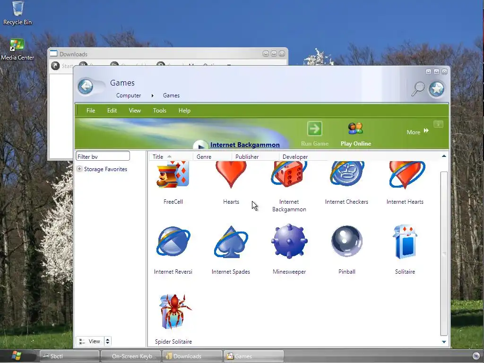The image size is (484, 363).
Task: Click the vertical scrollbar thumb of games list
Action: (444, 253)
